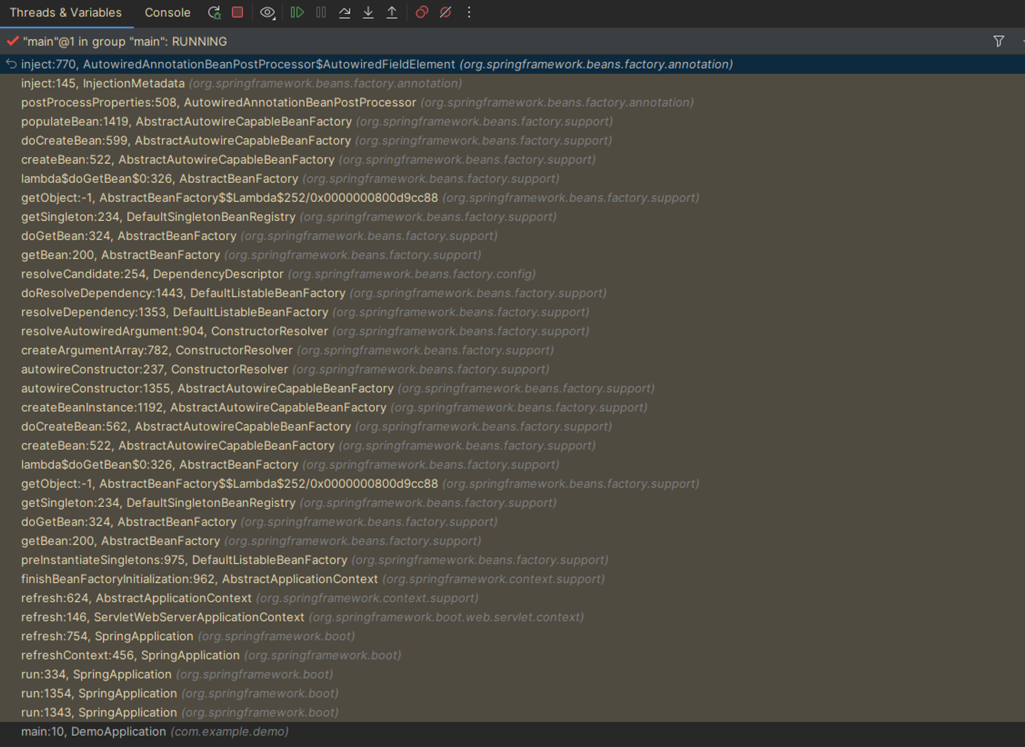Open the more actions three-dot menu
1025x747 pixels.
point(469,12)
